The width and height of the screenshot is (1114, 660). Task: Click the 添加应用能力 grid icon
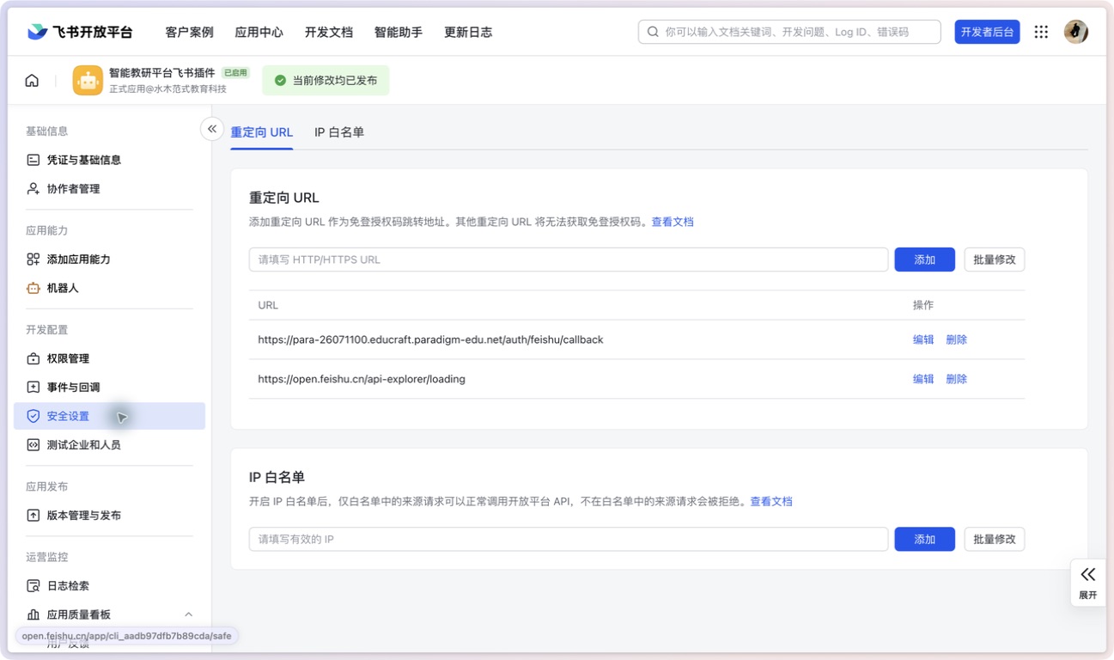33,260
